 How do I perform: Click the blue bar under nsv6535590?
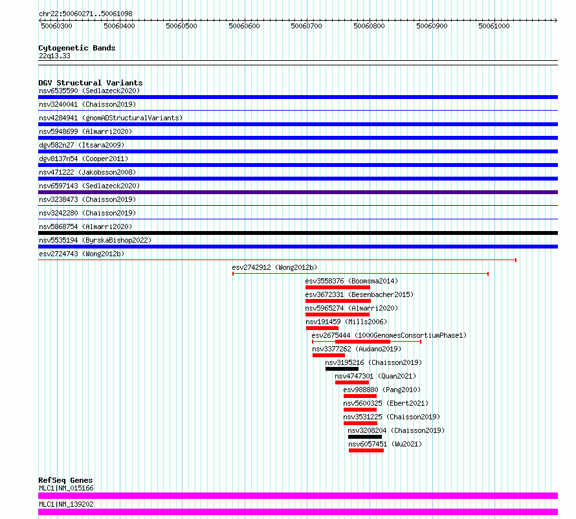point(298,97)
